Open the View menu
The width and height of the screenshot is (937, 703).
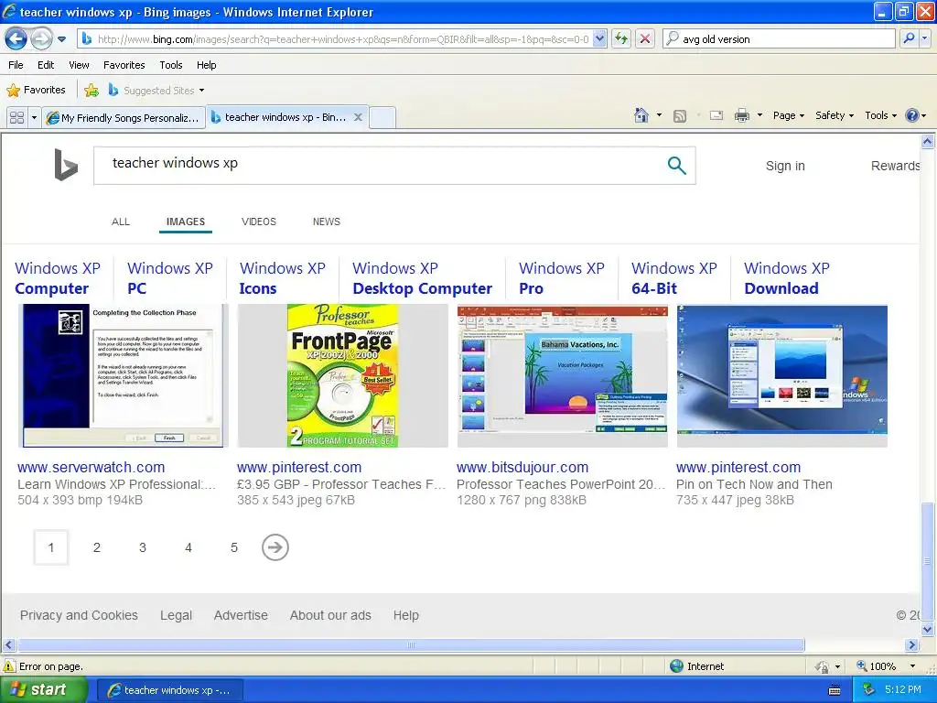click(79, 65)
